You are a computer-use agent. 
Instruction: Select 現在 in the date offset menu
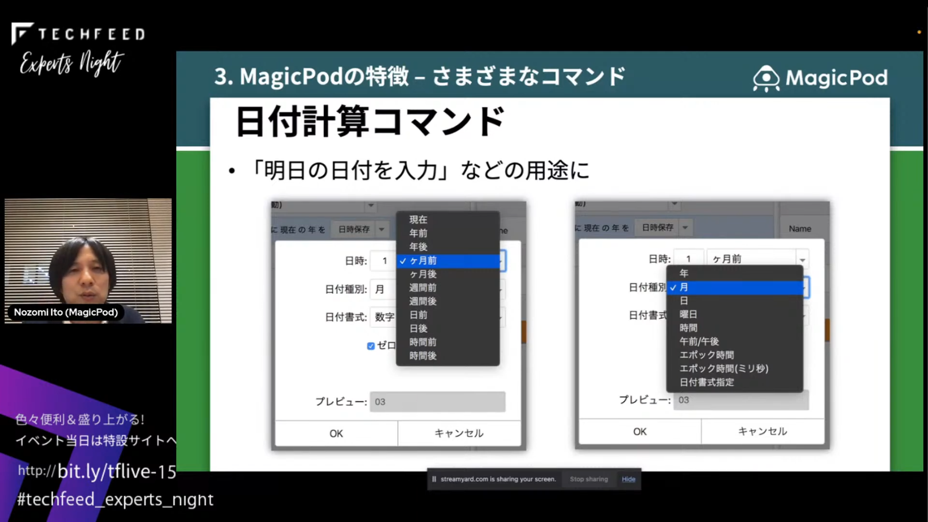pos(447,219)
